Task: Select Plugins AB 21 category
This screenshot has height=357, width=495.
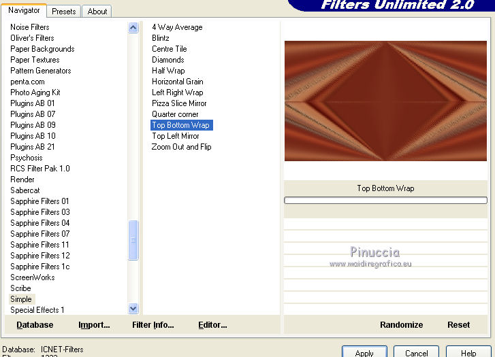Action: (33, 147)
